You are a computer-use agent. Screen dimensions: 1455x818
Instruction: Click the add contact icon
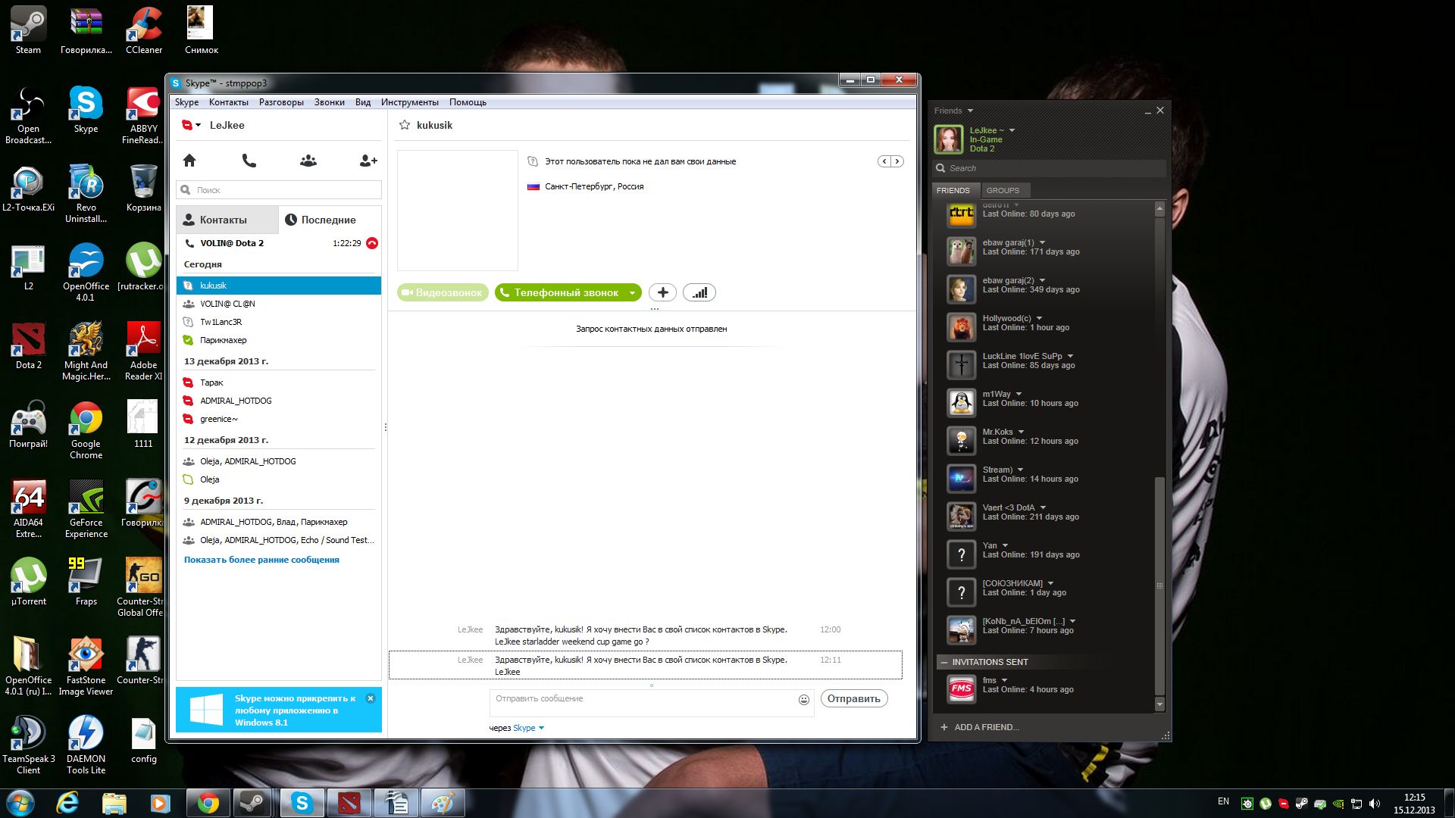[368, 161]
